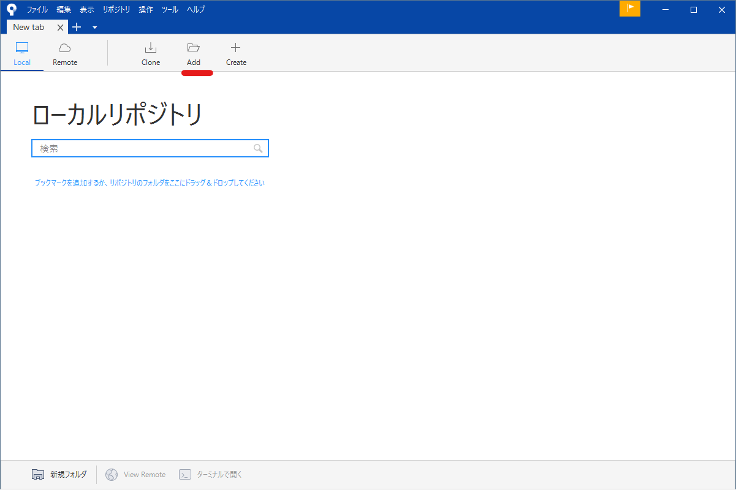This screenshot has height=490, width=736.
Task: Click the View Remote globe button
Action: click(x=135, y=474)
